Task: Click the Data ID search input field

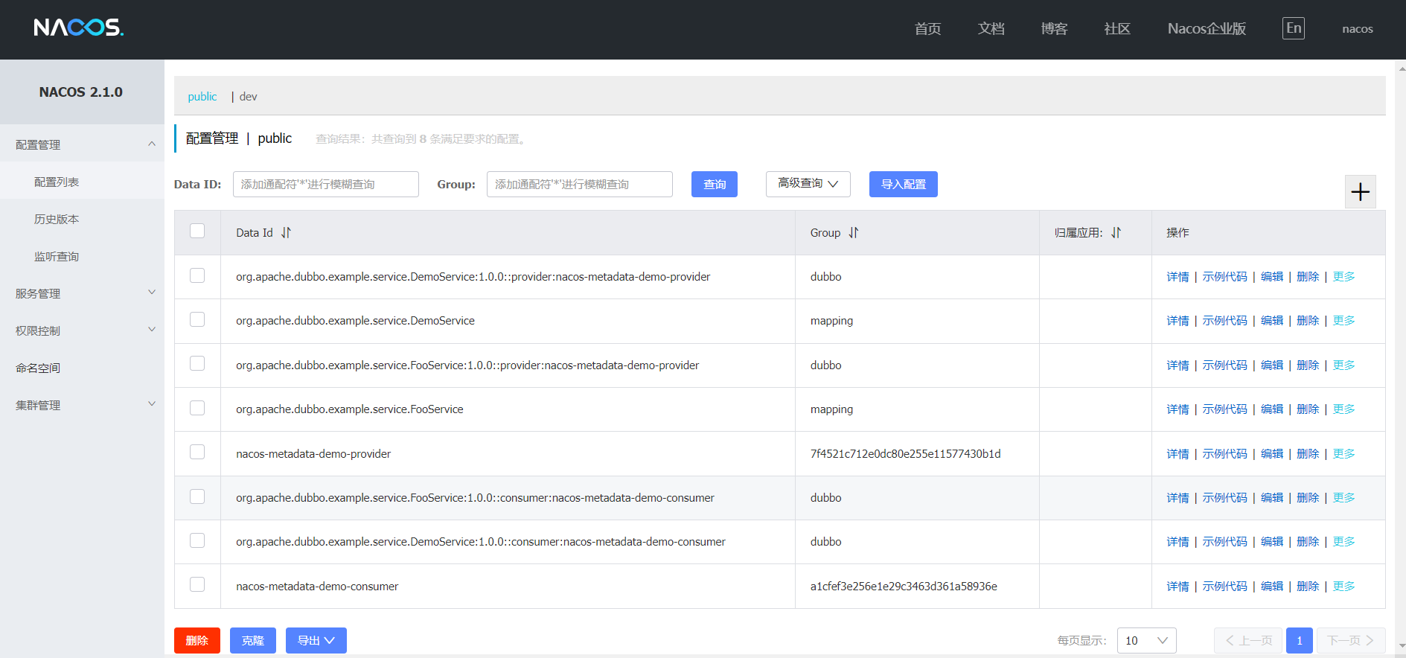Action: 325,184
